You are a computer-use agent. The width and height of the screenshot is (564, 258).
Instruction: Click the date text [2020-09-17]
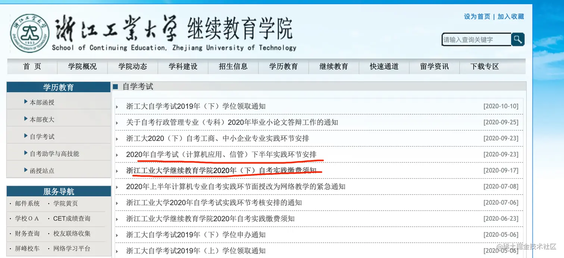tap(501, 170)
